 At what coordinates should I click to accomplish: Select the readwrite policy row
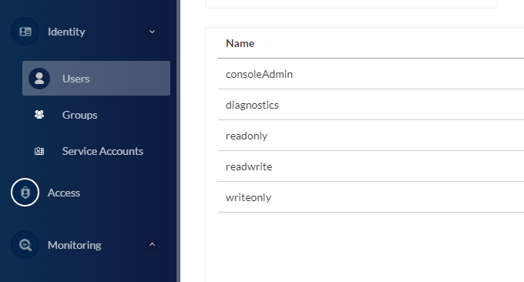pos(371,166)
